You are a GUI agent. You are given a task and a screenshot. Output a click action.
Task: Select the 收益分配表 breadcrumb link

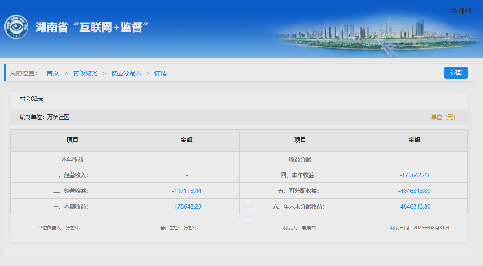coord(126,73)
